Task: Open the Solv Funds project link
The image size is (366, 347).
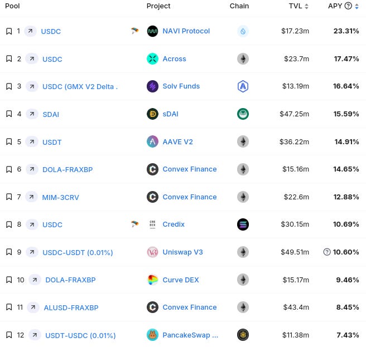Action: [181, 86]
